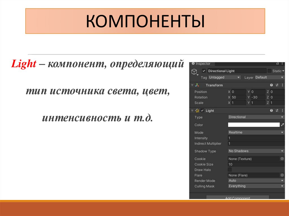Click the Scale property label
Viewport: 289px width, 216px height.
199,103
